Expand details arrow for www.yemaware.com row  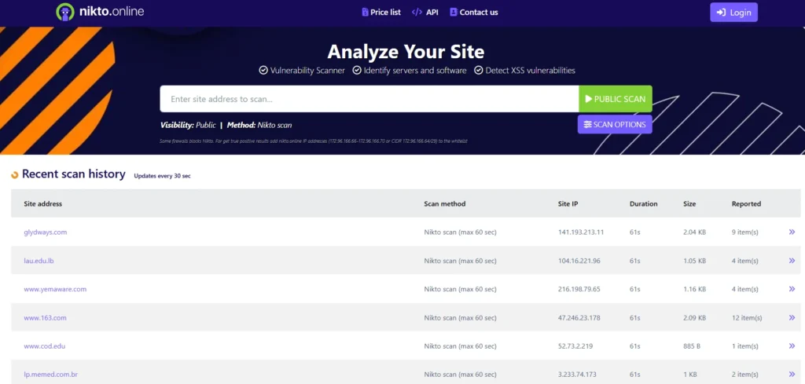click(792, 289)
